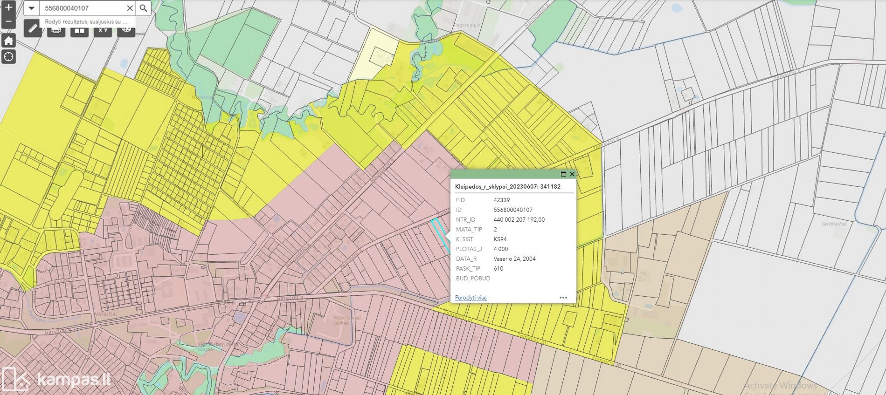886x395 pixels.
Task: Maximize the parcel info popup
Action: click(563, 174)
